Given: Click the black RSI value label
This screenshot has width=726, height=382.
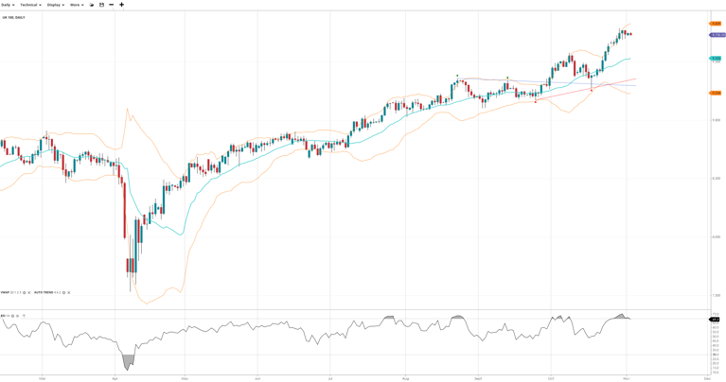Looking at the screenshot, I should coord(715,320).
